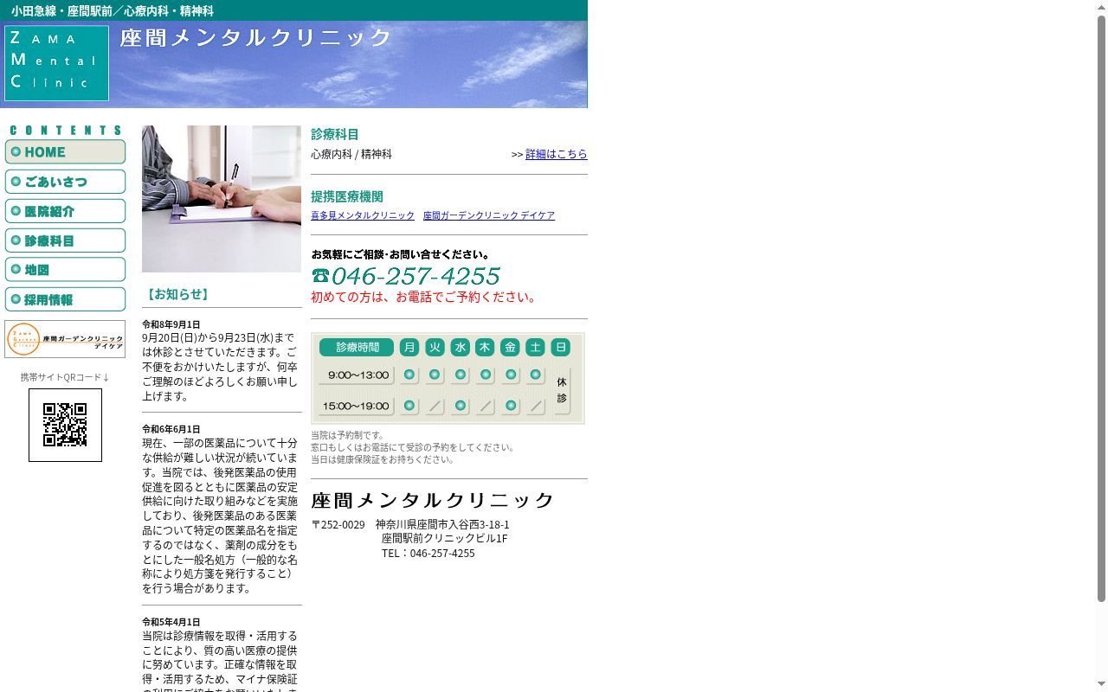This screenshot has height=692, width=1108.
Task: Click the 座間メンタルクリニック header title
Action: pos(256,38)
